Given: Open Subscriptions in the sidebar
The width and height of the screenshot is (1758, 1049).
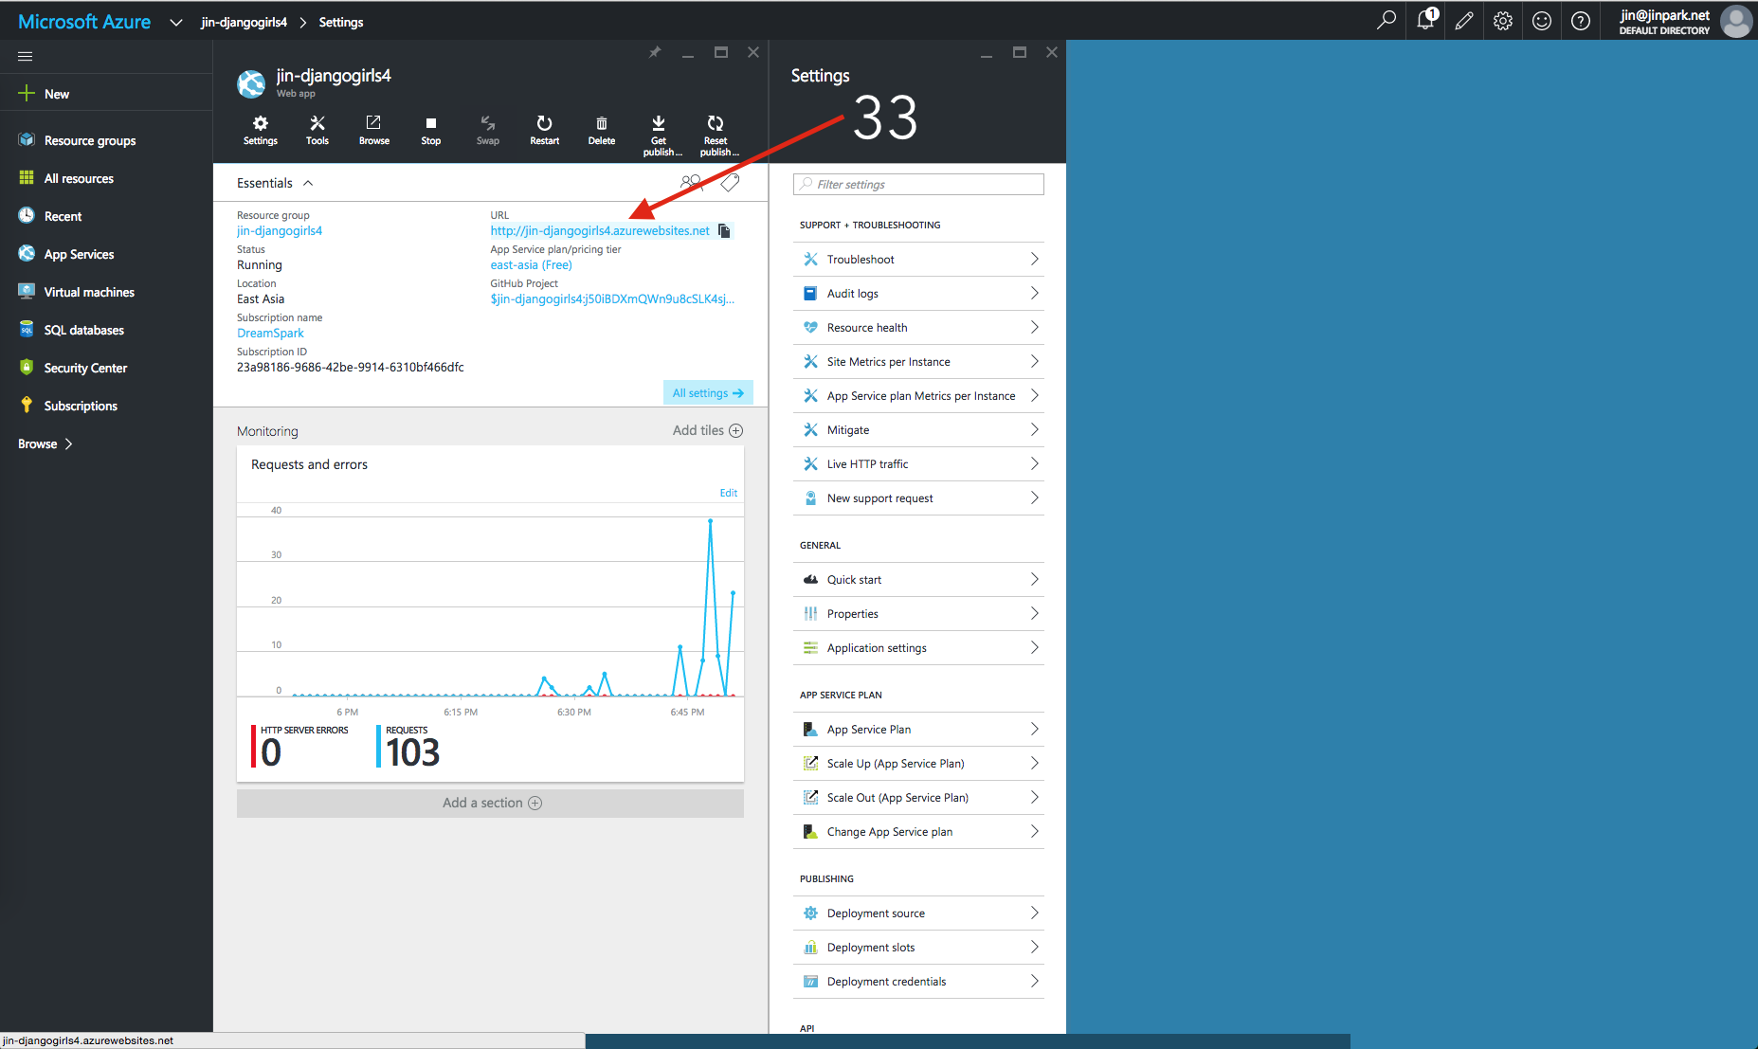Looking at the screenshot, I should (x=81, y=406).
